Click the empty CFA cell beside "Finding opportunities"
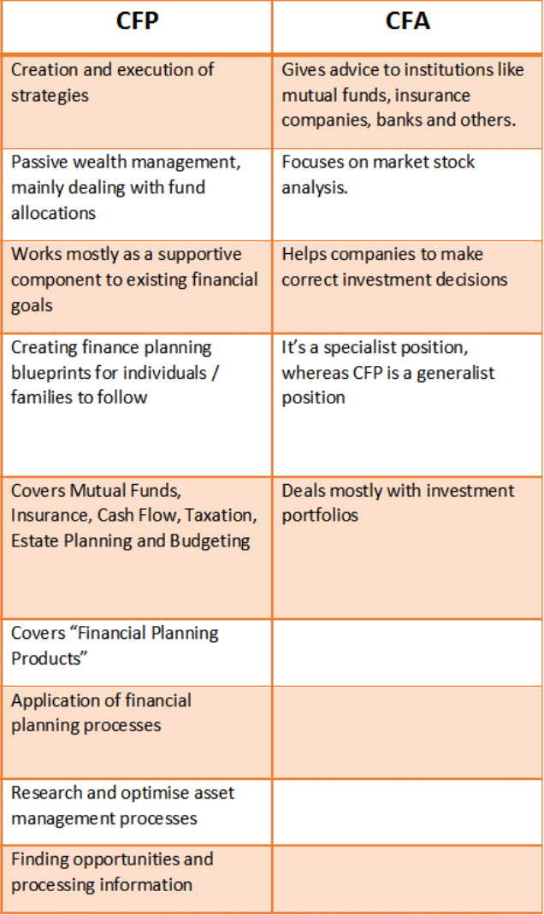544x915 pixels. click(x=407, y=878)
